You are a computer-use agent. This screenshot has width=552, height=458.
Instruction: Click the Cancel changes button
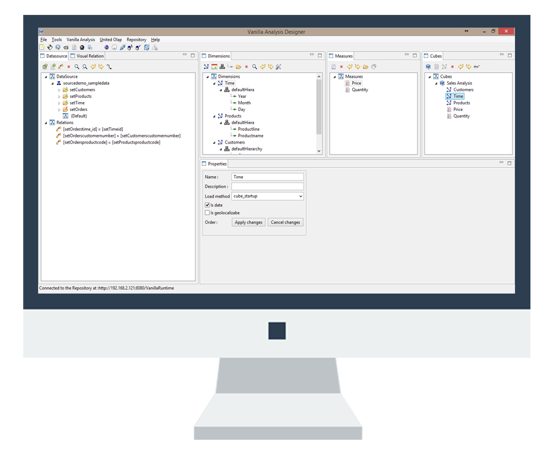[x=285, y=222]
